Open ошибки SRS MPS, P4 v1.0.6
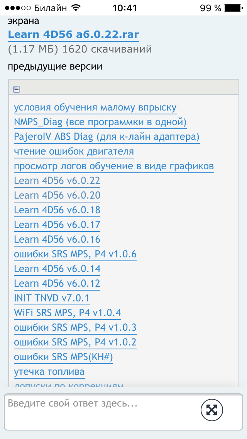The height and width of the screenshot is (439, 247). pyautogui.click(x=75, y=254)
